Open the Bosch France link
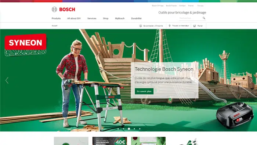This screenshot has height=145, width=257. (171, 5)
